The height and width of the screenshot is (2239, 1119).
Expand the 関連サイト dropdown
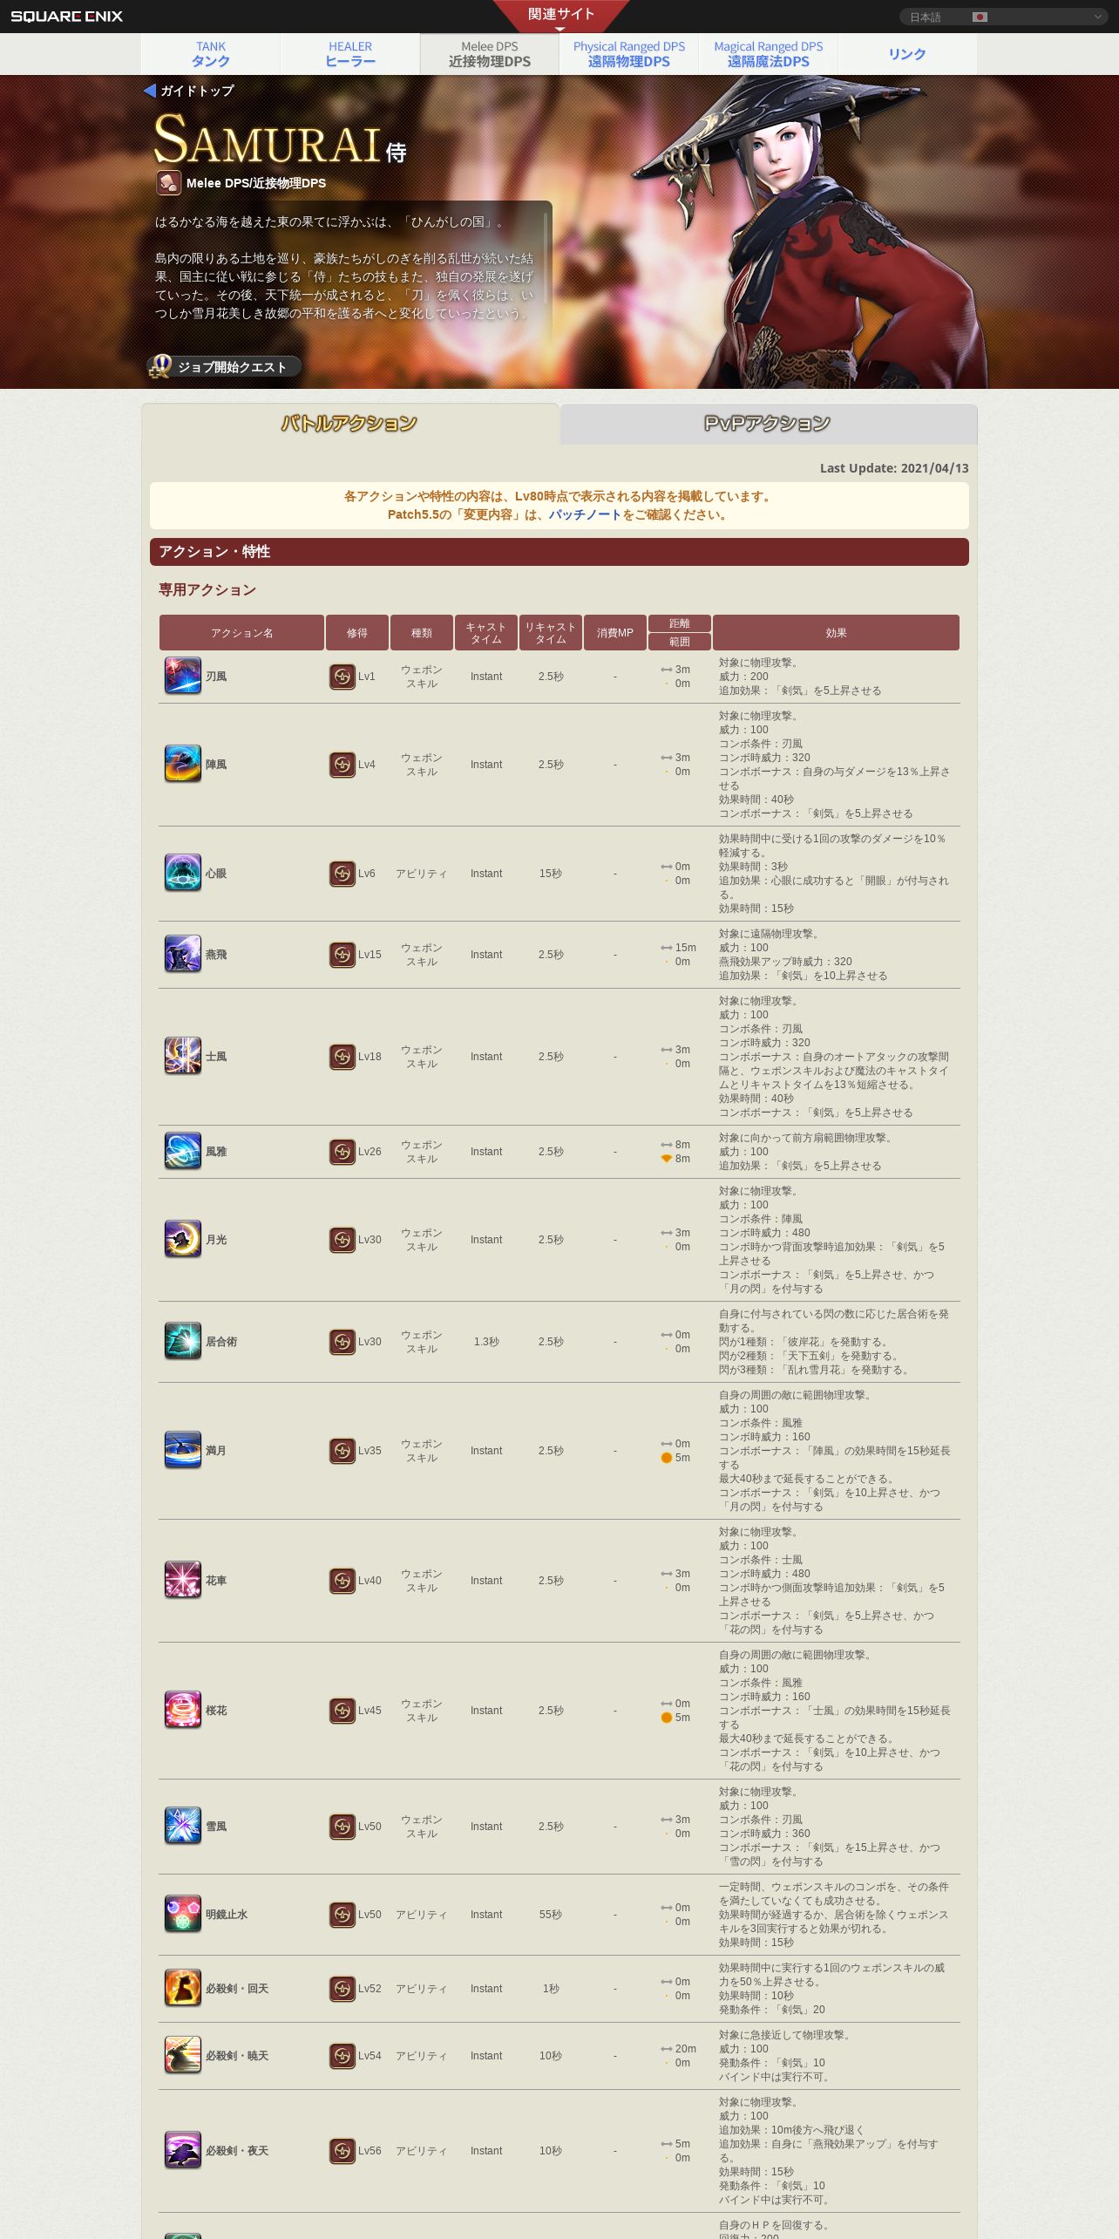click(x=560, y=17)
